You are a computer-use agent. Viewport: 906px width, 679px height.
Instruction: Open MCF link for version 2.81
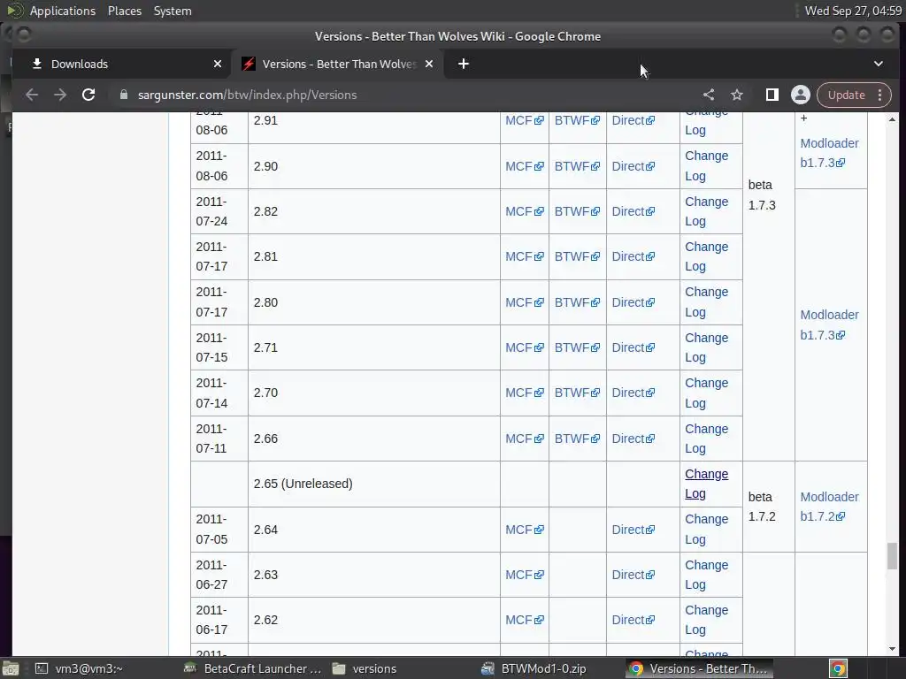tap(524, 256)
